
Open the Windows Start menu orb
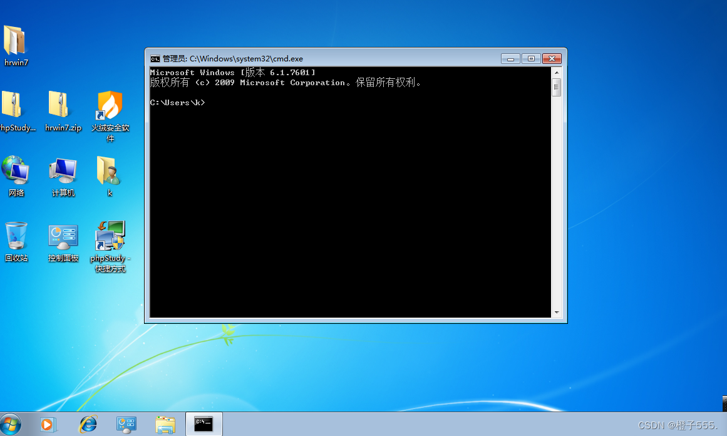(10, 424)
